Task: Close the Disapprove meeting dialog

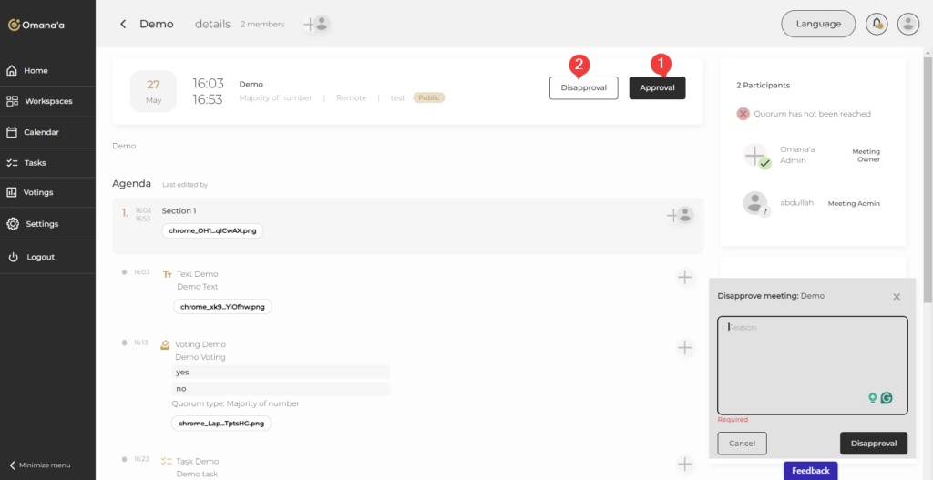Action: pos(897,297)
